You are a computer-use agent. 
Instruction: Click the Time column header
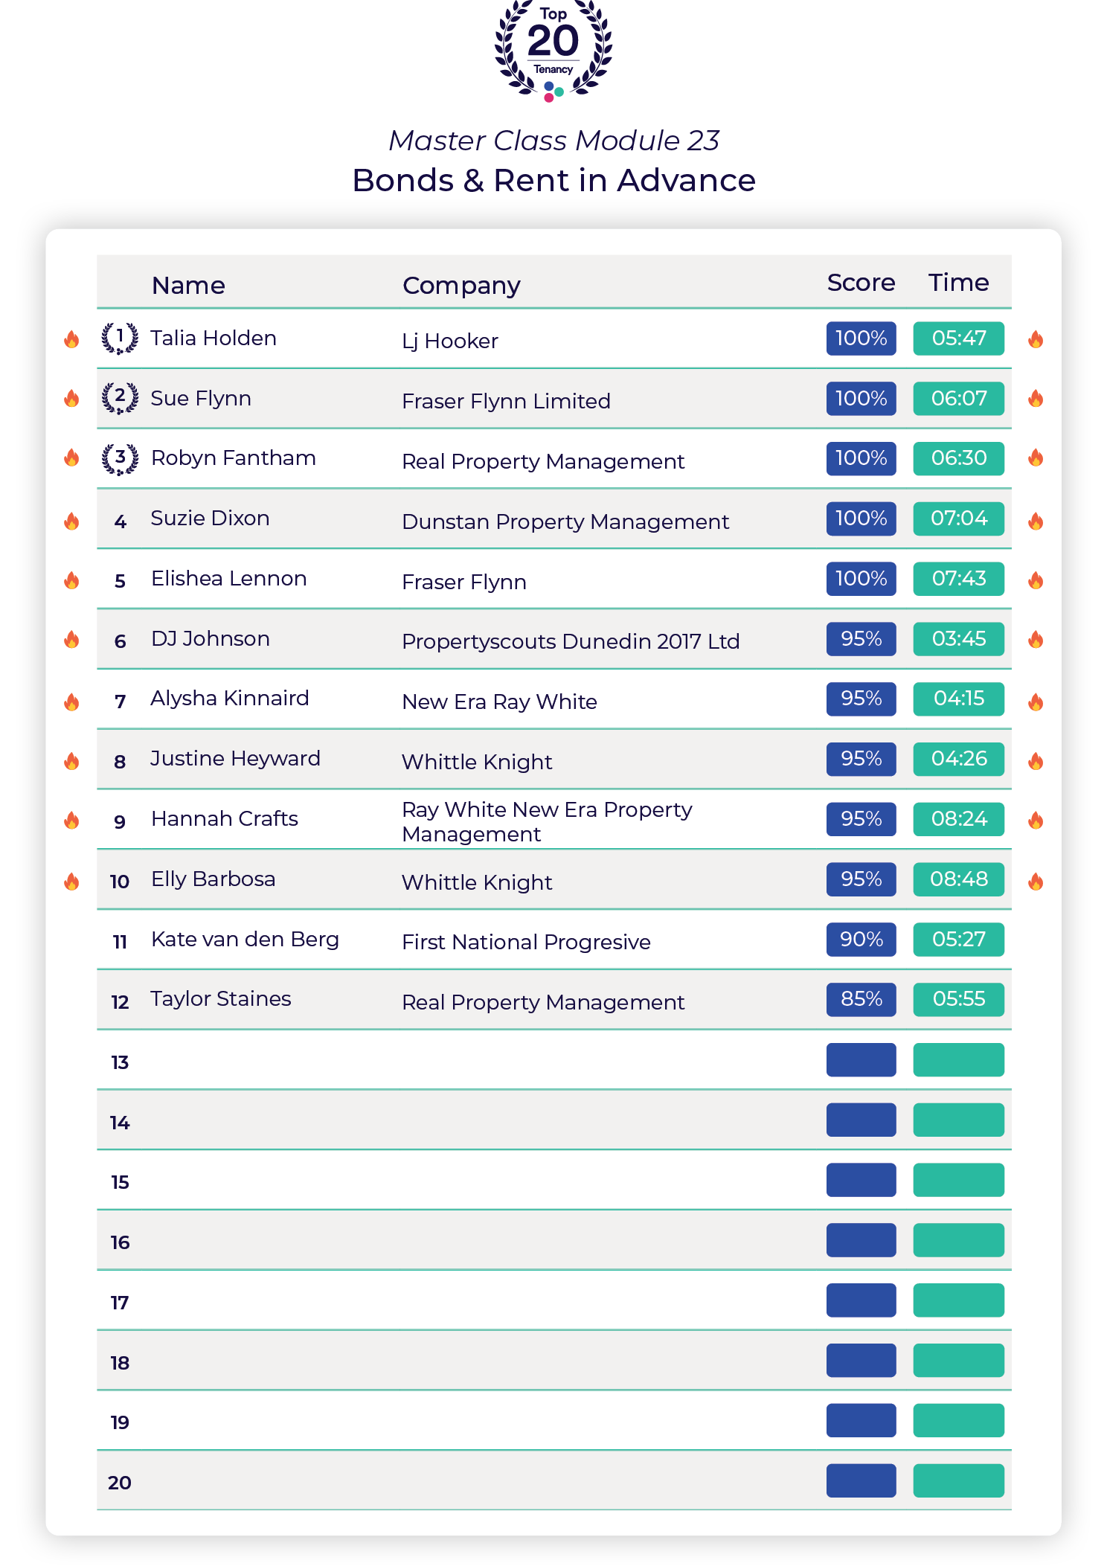click(958, 283)
